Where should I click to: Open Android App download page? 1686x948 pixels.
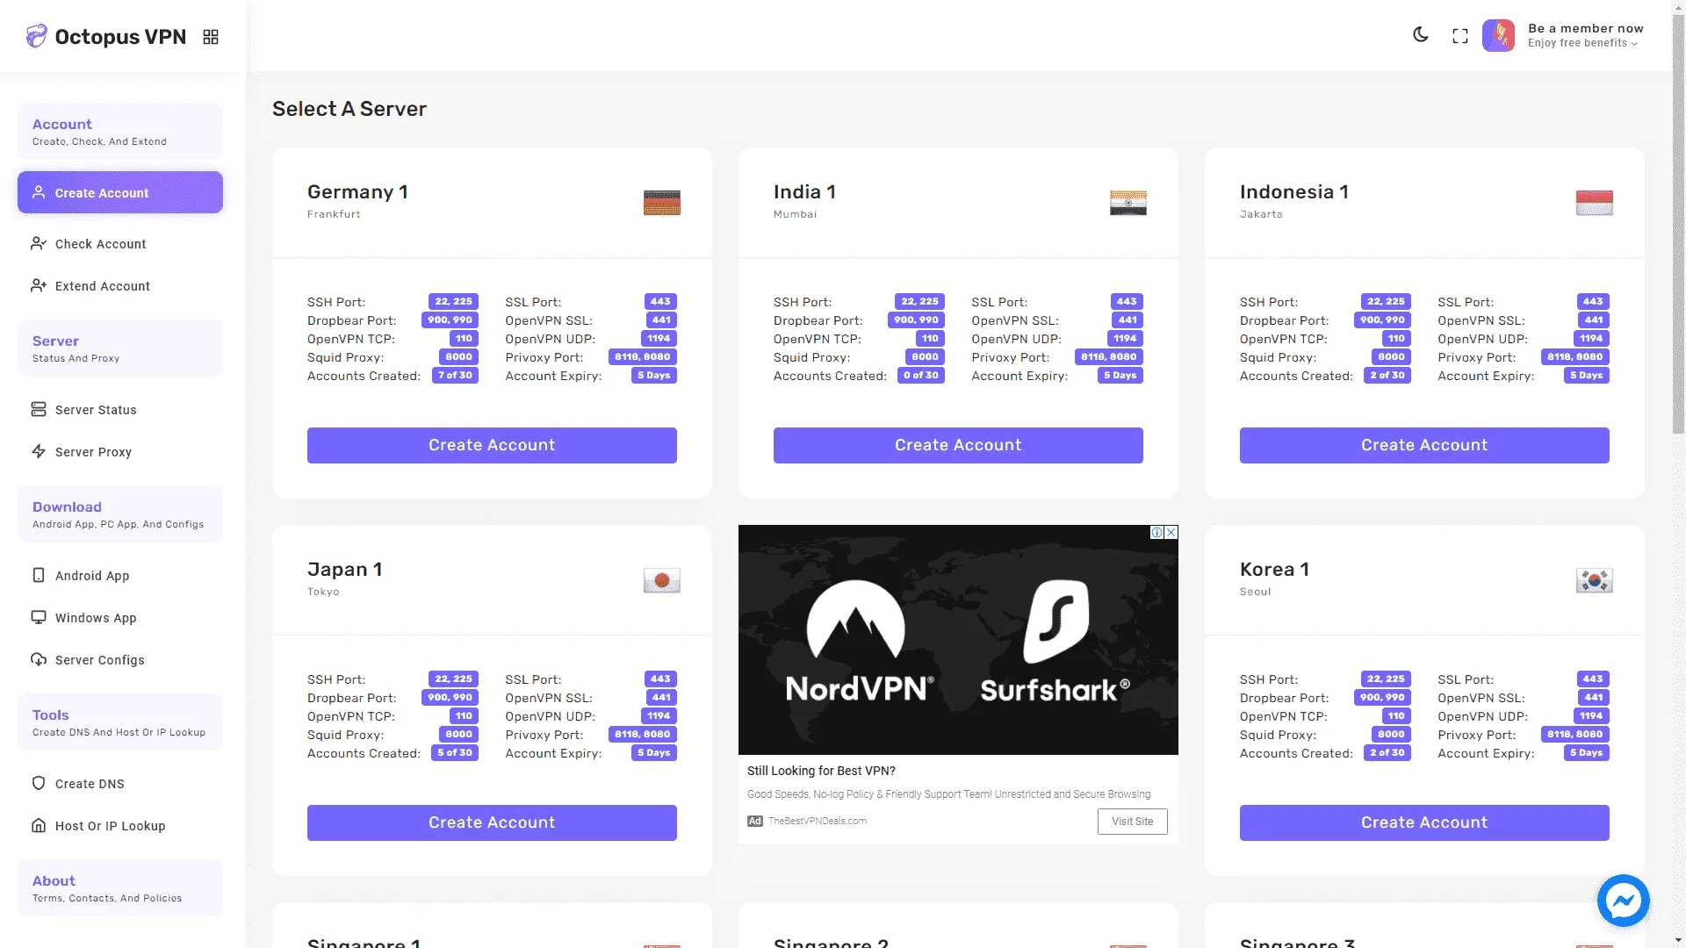pos(120,576)
